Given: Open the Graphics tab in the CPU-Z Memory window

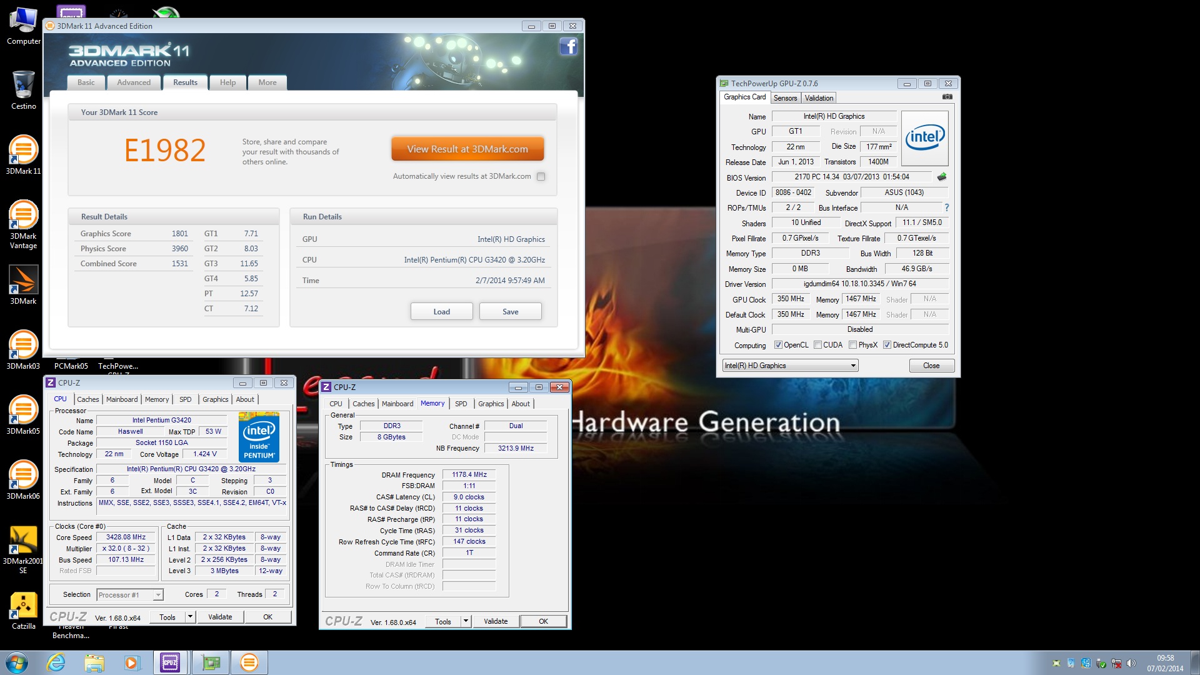Looking at the screenshot, I should (x=491, y=404).
